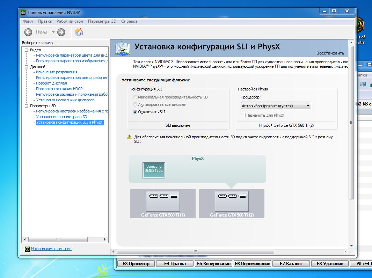This screenshot has width=372, height=278.
Task: Select the GeForce GTX 560 Ti (2) card
Action: (x=232, y=204)
